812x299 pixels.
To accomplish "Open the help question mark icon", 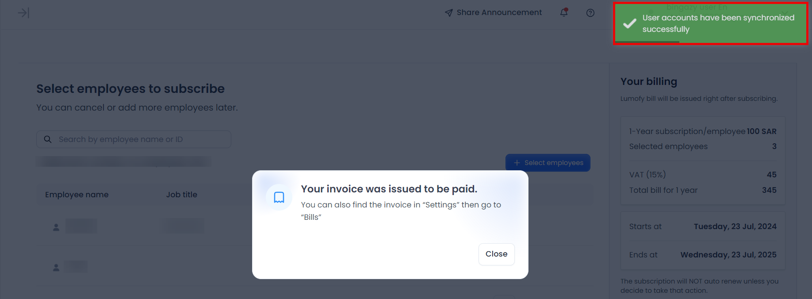I will [x=590, y=13].
